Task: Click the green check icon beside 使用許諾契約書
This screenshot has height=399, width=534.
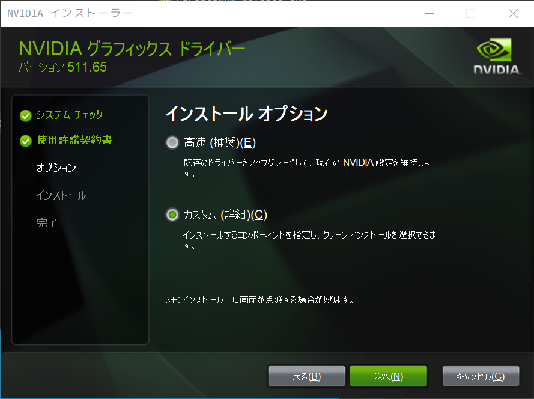Action: click(26, 141)
